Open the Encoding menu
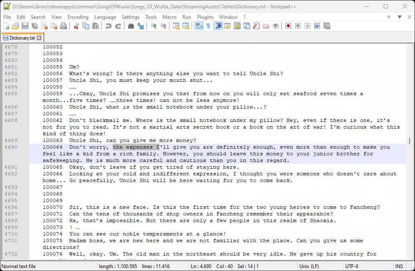Image resolution: width=415 pixels, height=271 pixels. pyautogui.click(x=78, y=17)
